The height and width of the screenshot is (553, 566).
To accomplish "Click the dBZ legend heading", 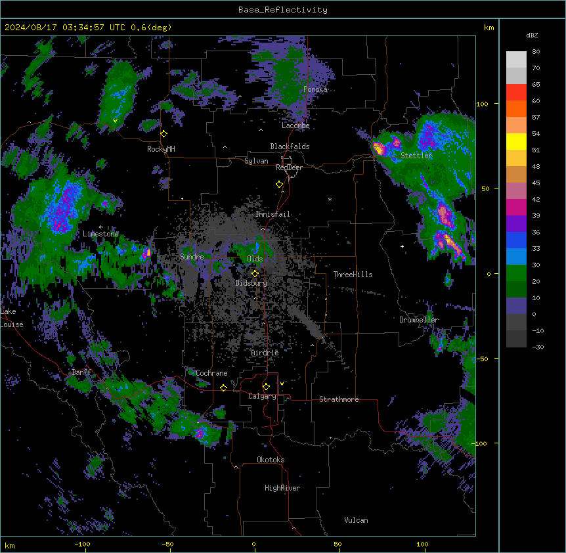I will coord(532,35).
